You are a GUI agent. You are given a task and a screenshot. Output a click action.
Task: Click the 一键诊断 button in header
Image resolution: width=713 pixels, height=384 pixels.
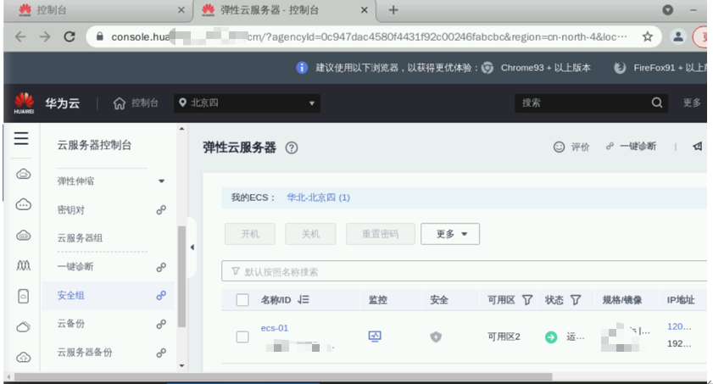point(631,147)
